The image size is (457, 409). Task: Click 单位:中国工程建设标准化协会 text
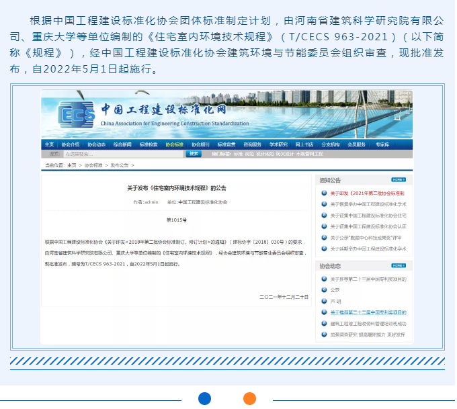pos(197,202)
